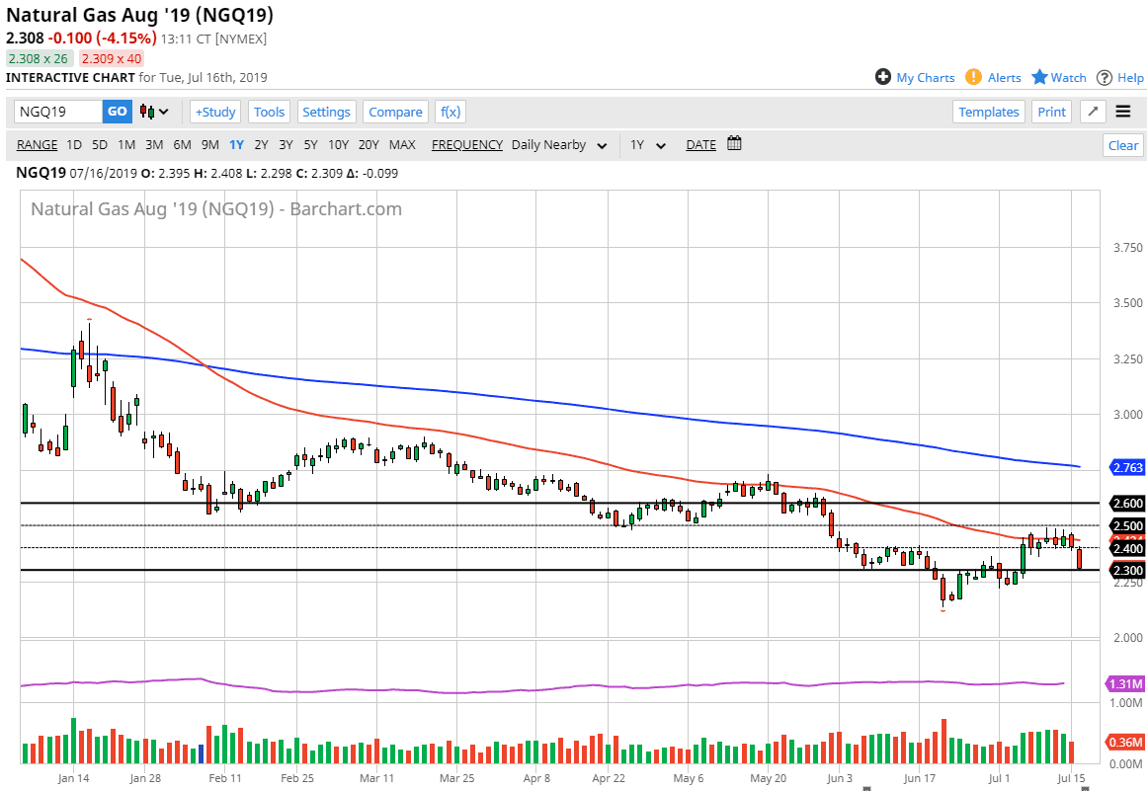Open Alerts exclamation icon

973,77
